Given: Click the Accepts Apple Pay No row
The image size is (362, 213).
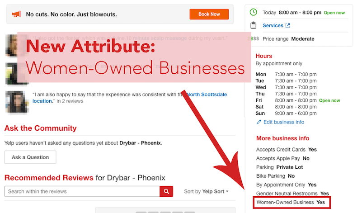Looking at the screenshot, I should [x=283, y=158].
